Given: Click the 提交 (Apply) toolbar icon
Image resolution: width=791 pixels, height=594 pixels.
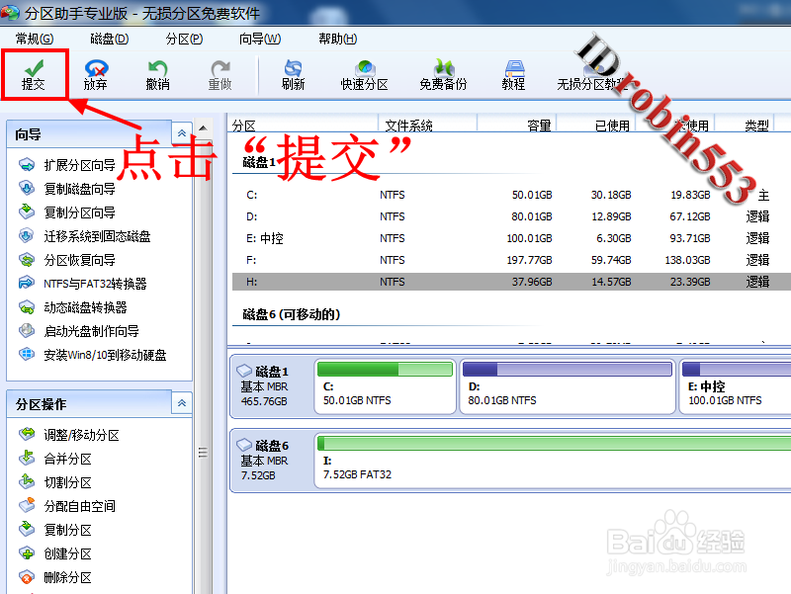Looking at the screenshot, I should point(34,75).
